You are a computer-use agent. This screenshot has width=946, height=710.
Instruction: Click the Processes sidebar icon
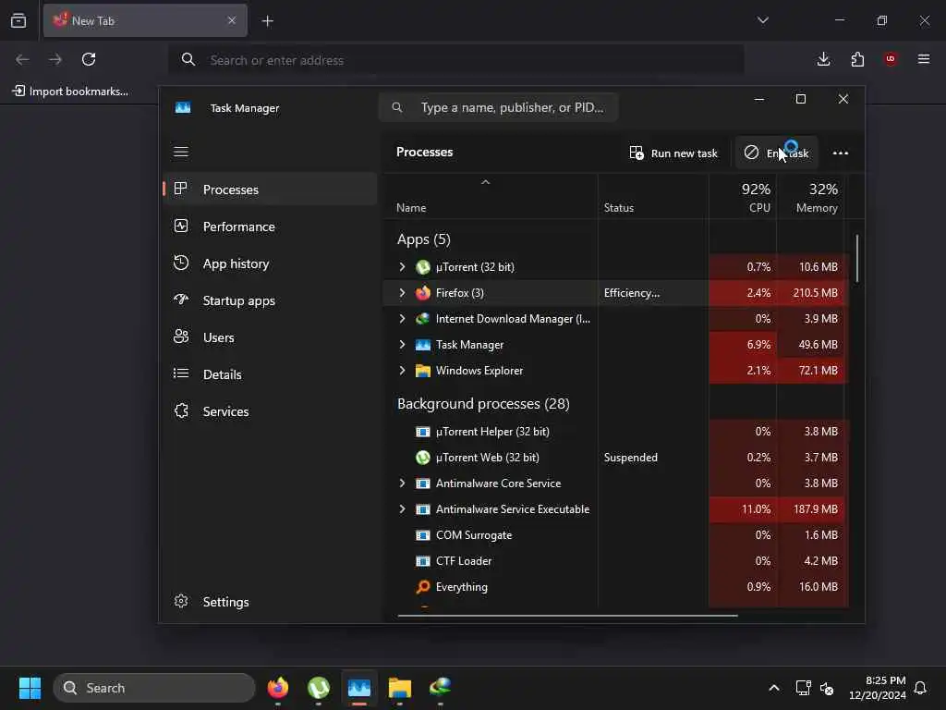pyautogui.click(x=180, y=189)
